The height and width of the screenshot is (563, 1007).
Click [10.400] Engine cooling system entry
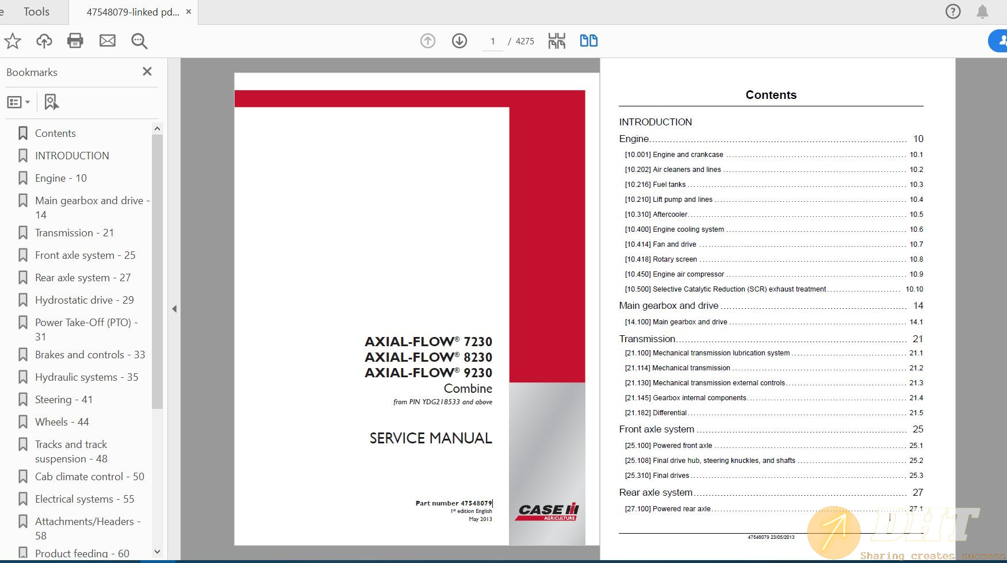[774, 229]
